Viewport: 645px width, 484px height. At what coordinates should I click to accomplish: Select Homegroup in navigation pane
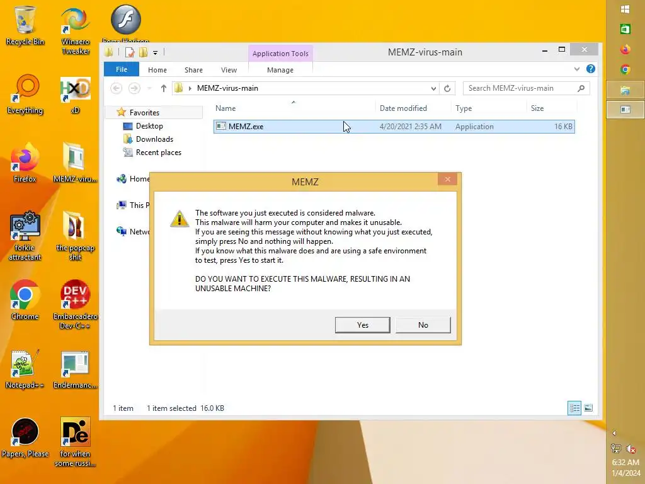point(133,178)
